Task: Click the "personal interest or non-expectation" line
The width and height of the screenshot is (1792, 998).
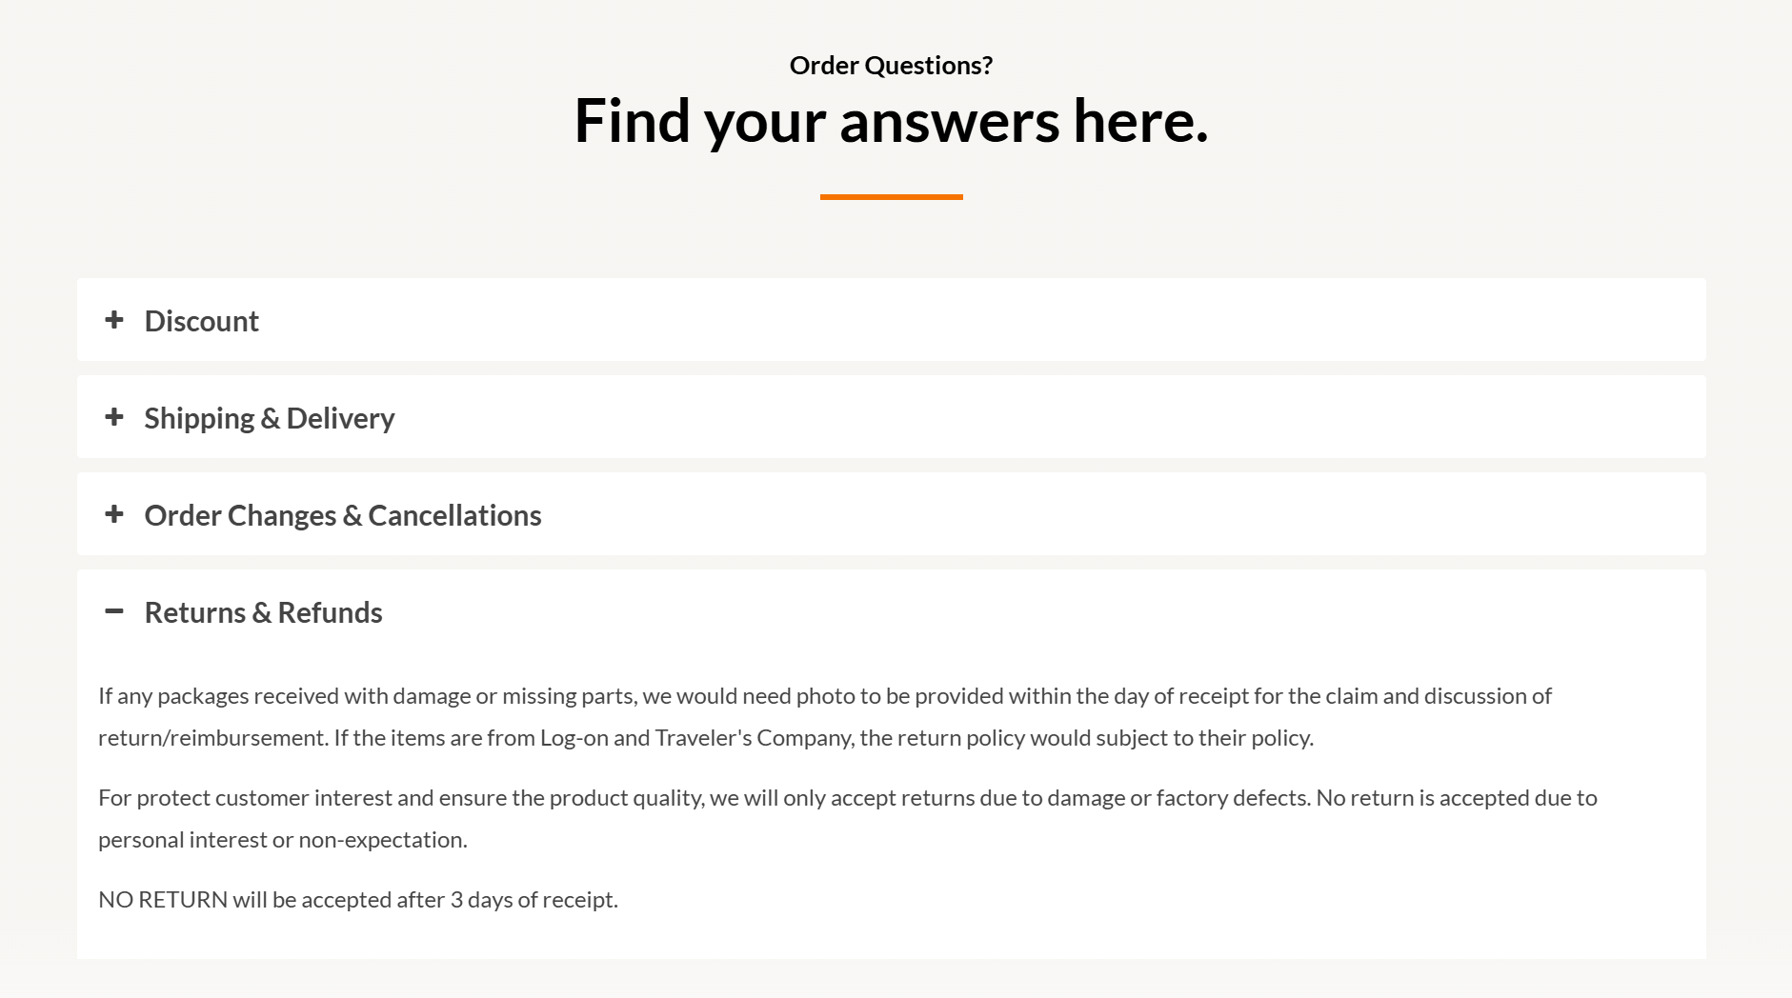Action: pos(282,840)
